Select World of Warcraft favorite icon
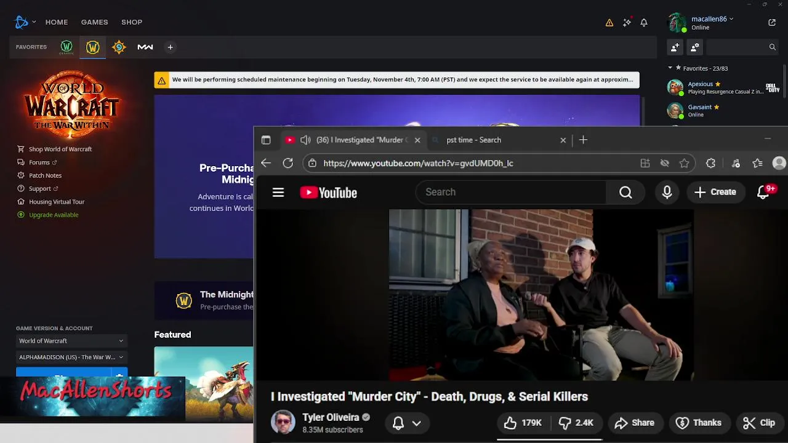 click(93, 47)
